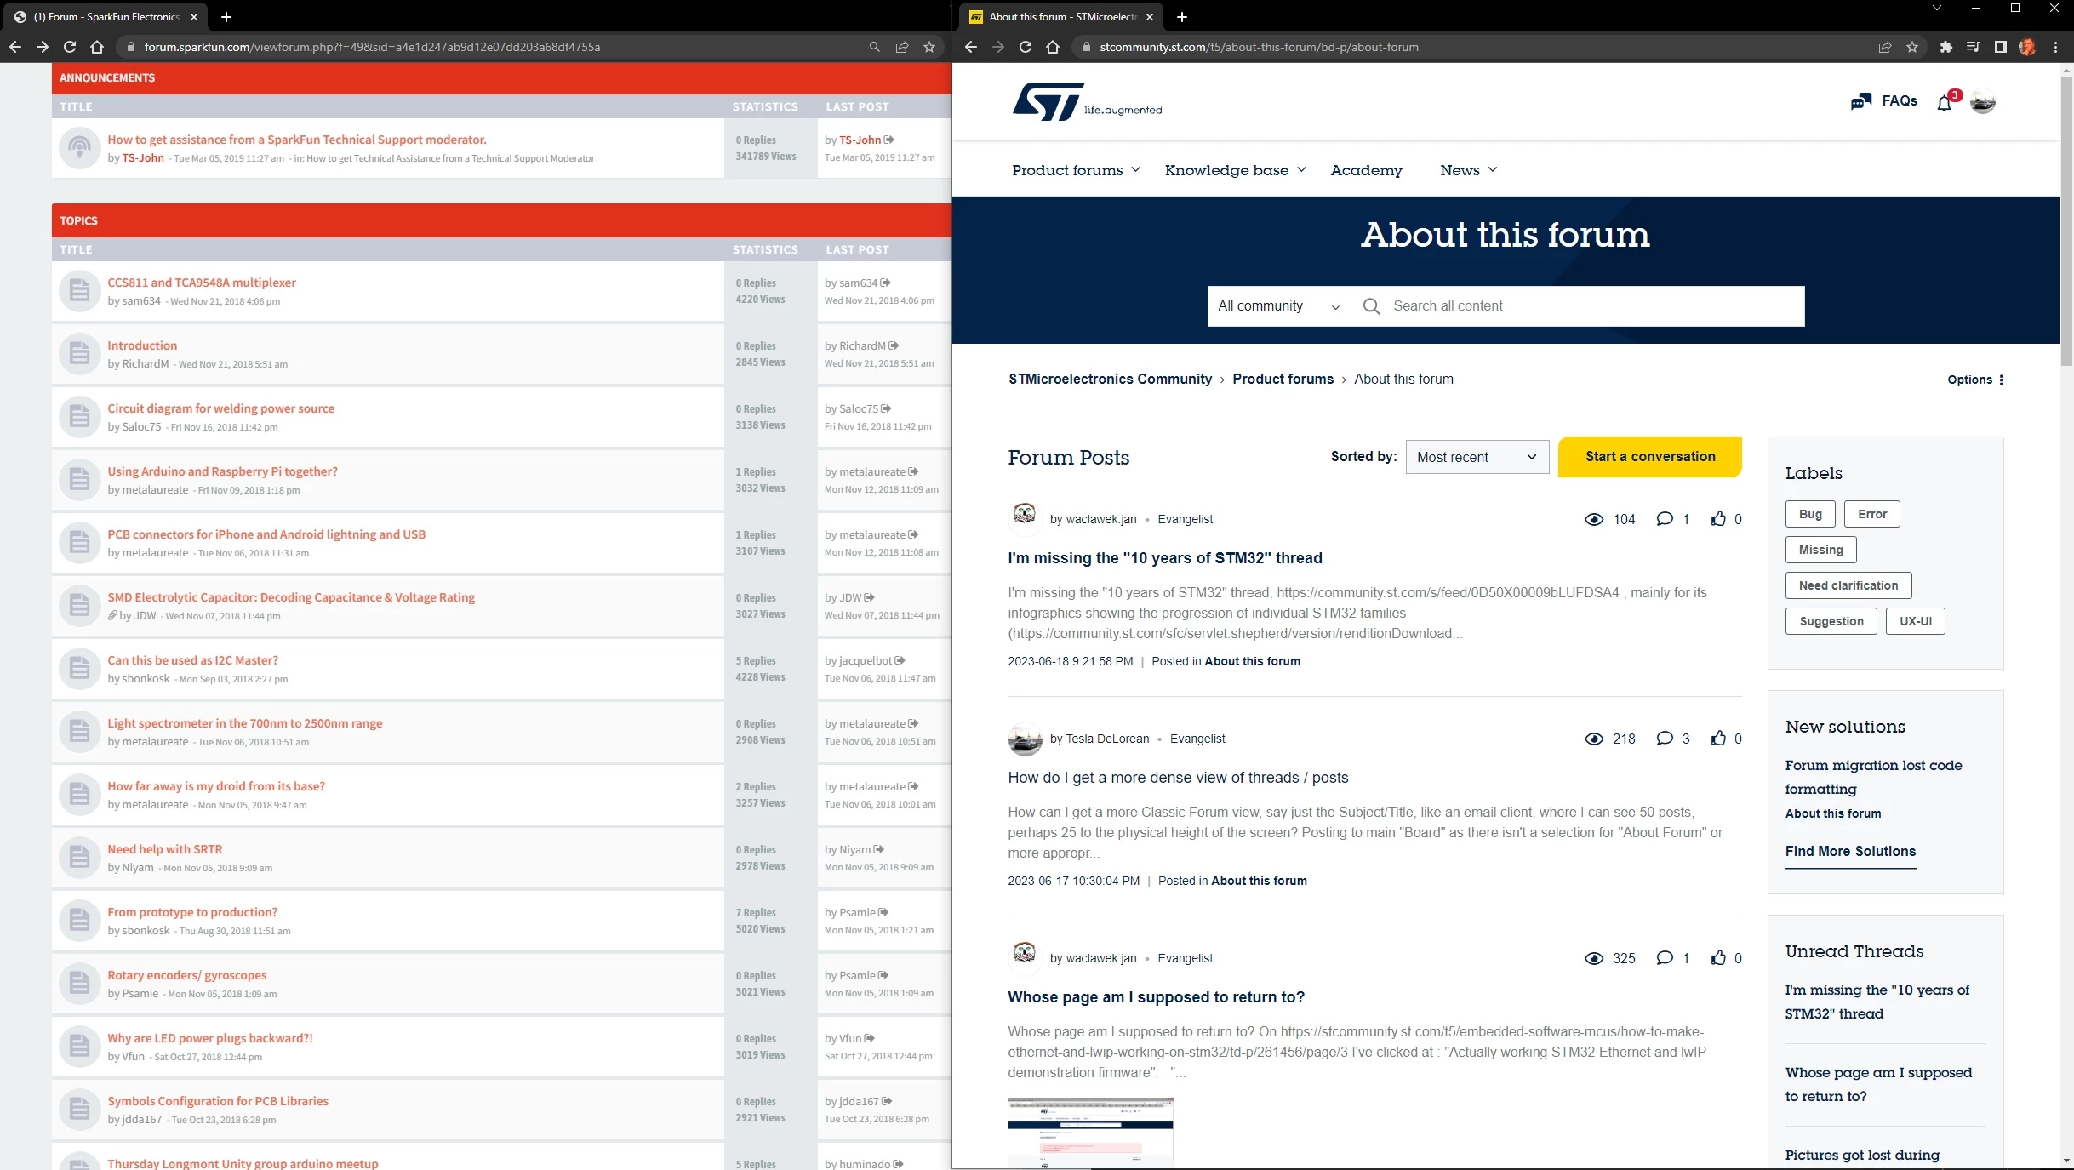This screenshot has width=2074, height=1170.
Task: Click kudos thumbs-up on "10 years of STM32" post
Action: point(1718,519)
